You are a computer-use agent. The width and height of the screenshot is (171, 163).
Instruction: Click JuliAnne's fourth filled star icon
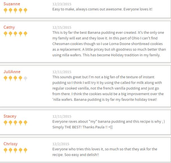[x=20, y=78]
